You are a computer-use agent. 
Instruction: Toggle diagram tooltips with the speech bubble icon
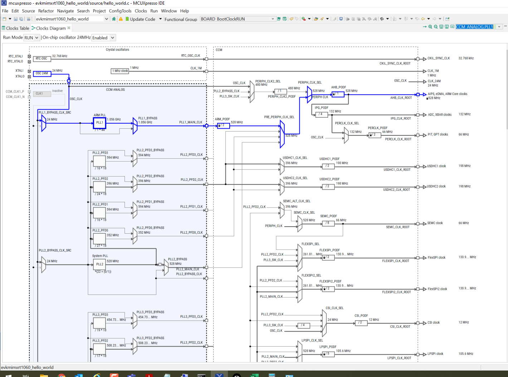(452, 26)
